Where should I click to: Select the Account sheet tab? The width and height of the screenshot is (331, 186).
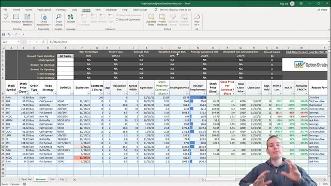(x=41, y=179)
